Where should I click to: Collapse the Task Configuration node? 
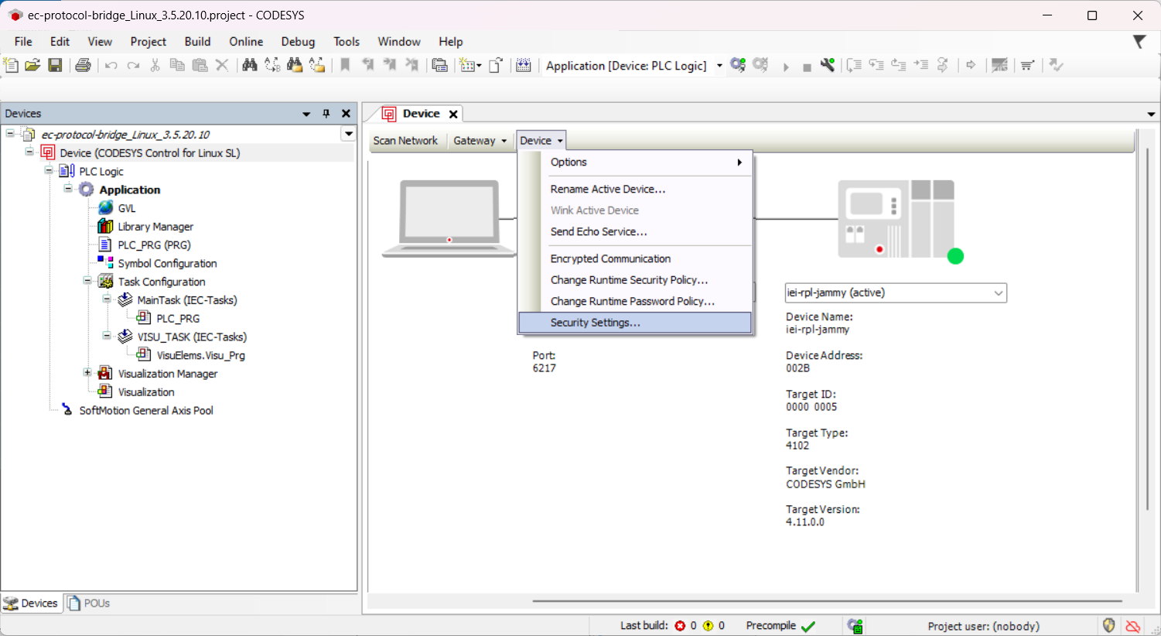point(87,281)
